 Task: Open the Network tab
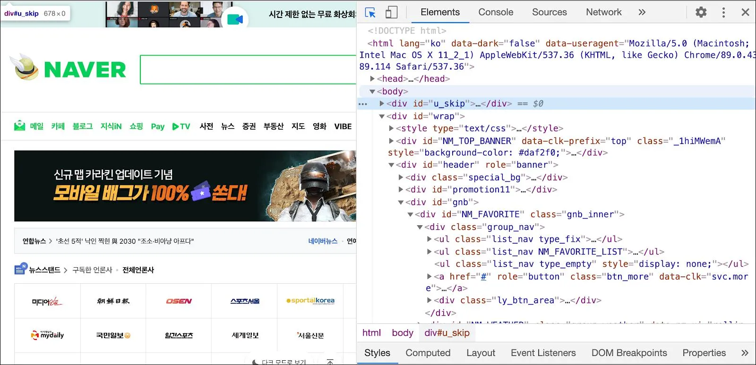(x=604, y=12)
